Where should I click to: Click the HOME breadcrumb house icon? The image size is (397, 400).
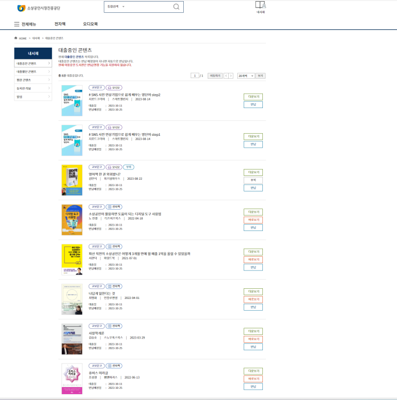(x=16, y=38)
